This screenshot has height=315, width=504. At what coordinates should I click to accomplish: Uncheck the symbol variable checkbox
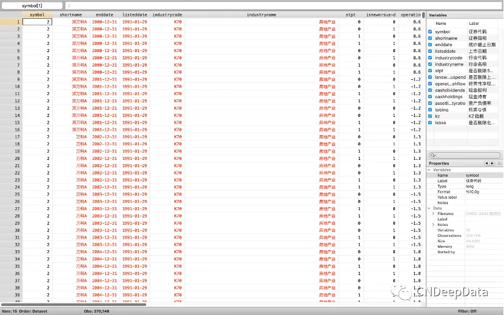(x=430, y=31)
